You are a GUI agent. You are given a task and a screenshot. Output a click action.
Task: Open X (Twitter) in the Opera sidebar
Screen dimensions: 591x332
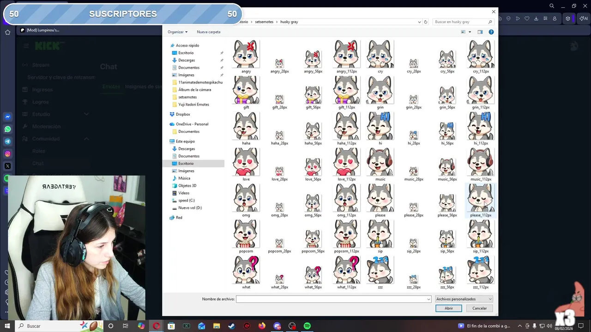(x=7, y=166)
